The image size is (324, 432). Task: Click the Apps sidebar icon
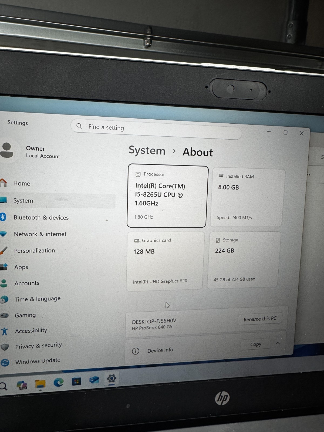coord(4,267)
